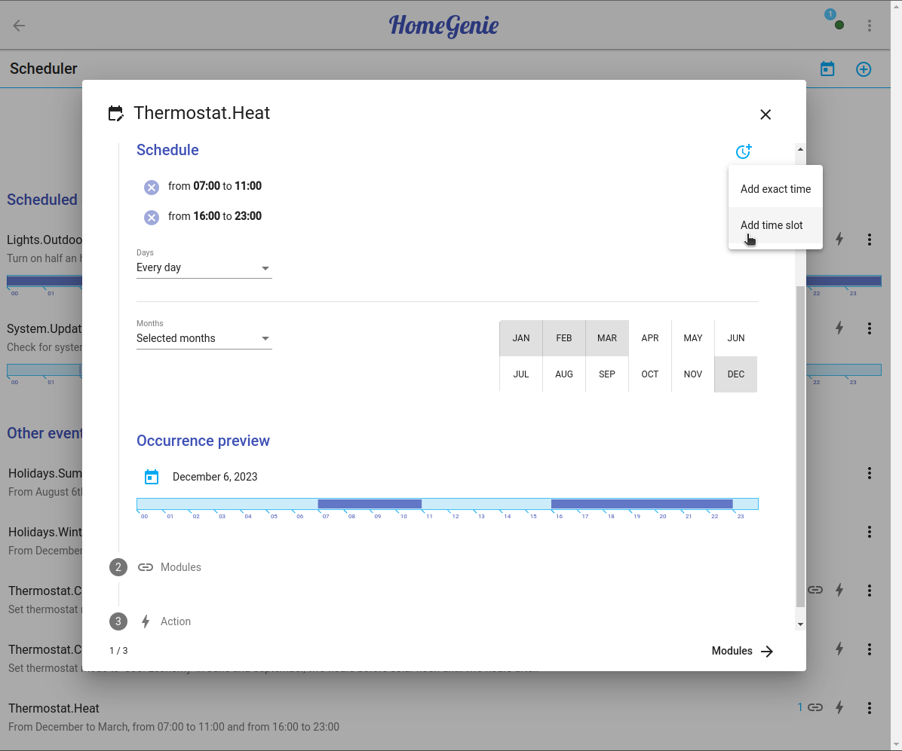Click the add time clock icon
The width and height of the screenshot is (902, 751).
pyautogui.click(x=743, y=151)
